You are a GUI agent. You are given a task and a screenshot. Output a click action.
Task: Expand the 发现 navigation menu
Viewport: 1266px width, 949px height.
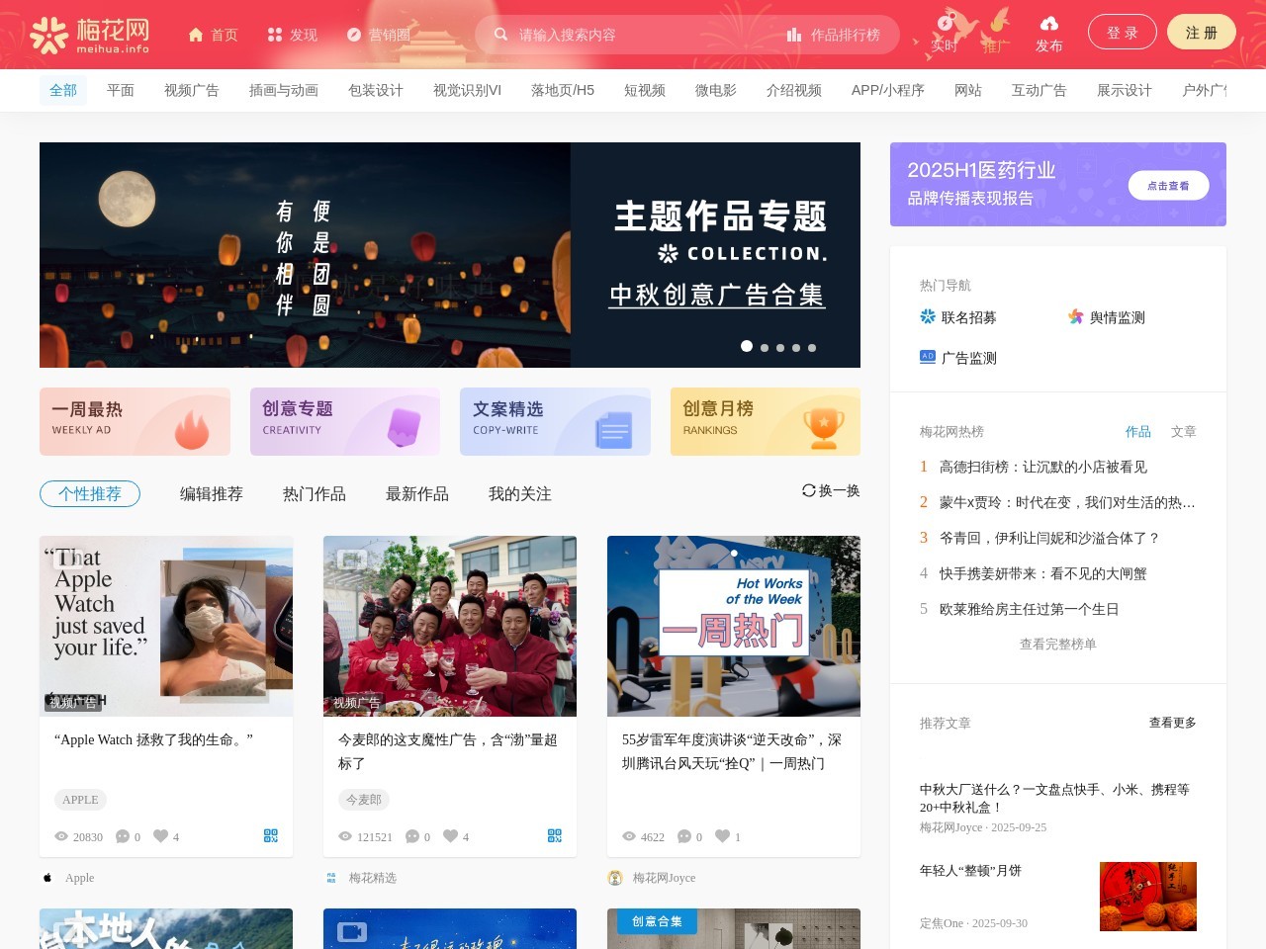[293, 35]
